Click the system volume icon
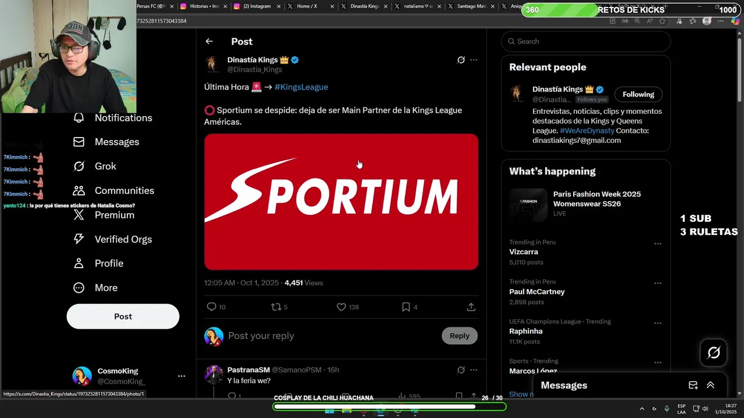 [x=704, y=409]
